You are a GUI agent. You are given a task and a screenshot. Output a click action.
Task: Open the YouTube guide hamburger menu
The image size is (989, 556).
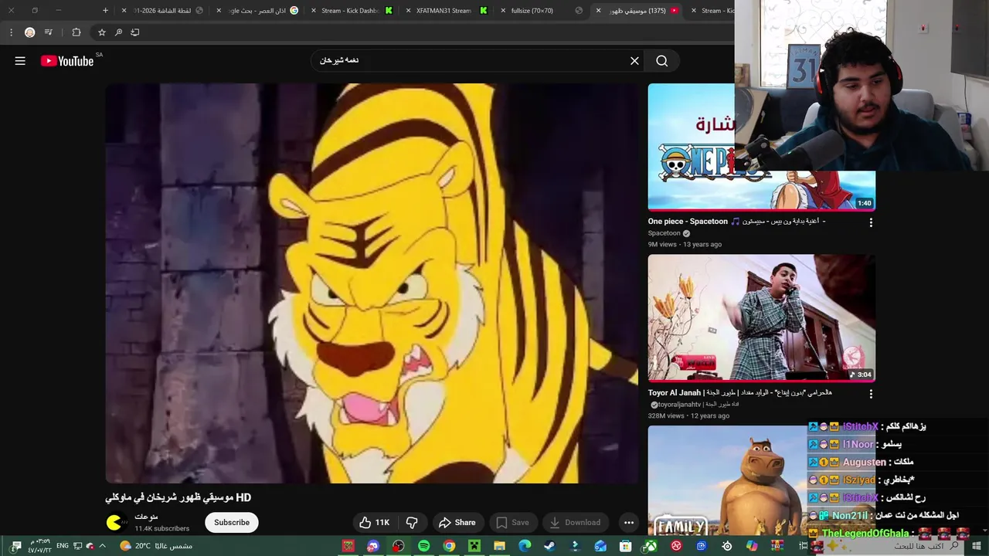tap(20, 61)
